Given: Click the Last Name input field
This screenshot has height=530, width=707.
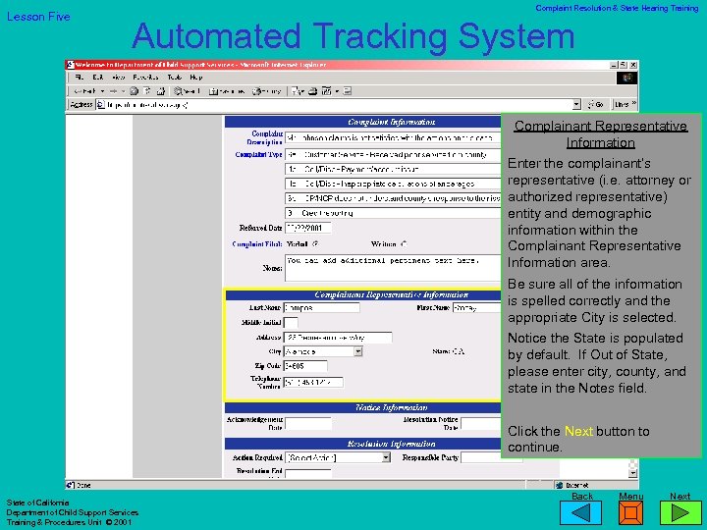Looking at the screenshot, I should coord(321,308).
